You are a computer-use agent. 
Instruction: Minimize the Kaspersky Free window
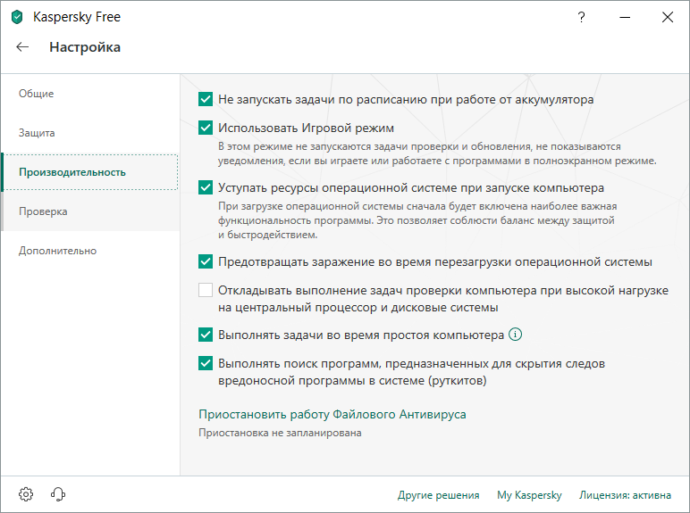(625, 17)
